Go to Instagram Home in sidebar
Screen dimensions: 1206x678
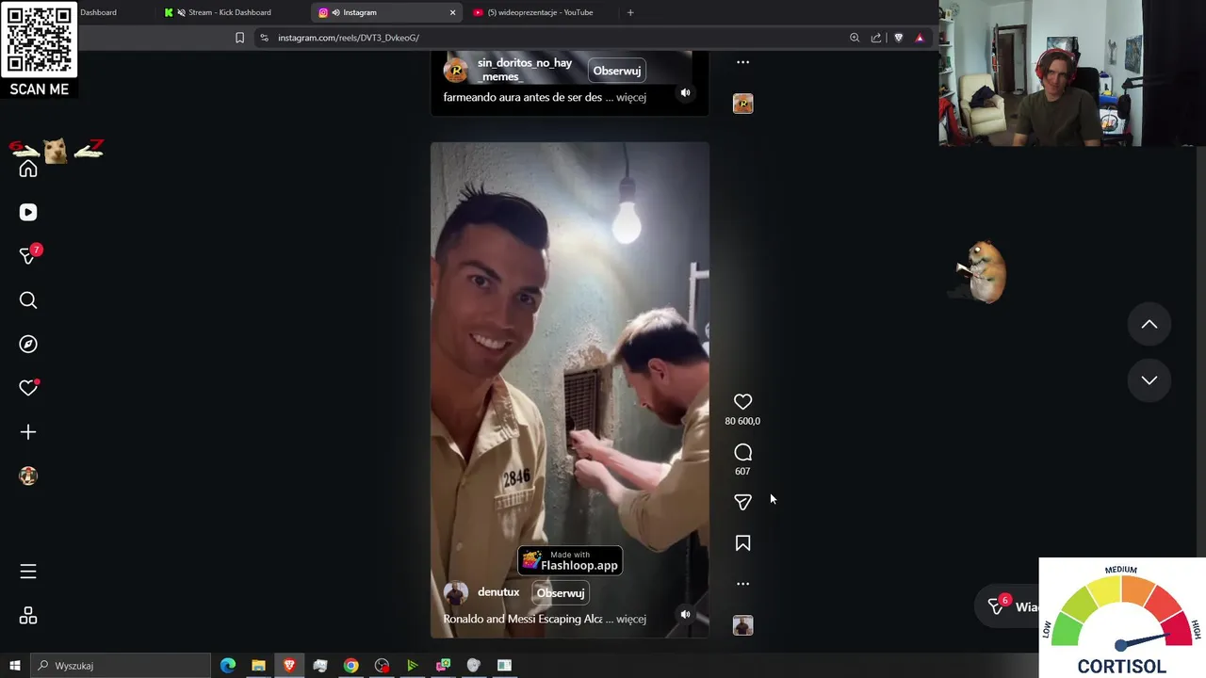point(28,169)
